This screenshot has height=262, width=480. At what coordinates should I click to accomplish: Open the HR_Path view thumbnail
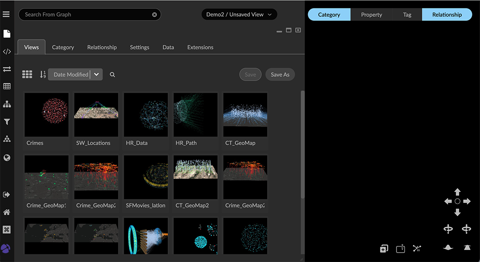[x=196, y=114]
